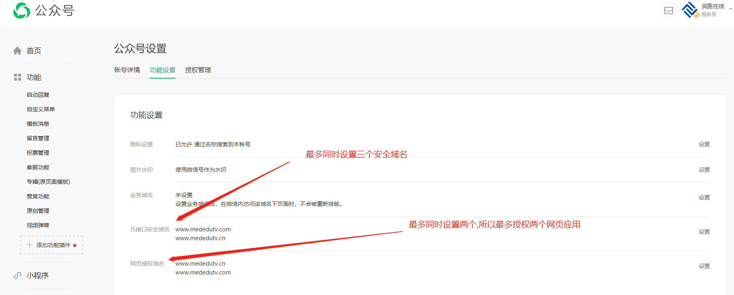Click the 公众号 title text in header
The image size is (734, 295).
pos(55,10)
